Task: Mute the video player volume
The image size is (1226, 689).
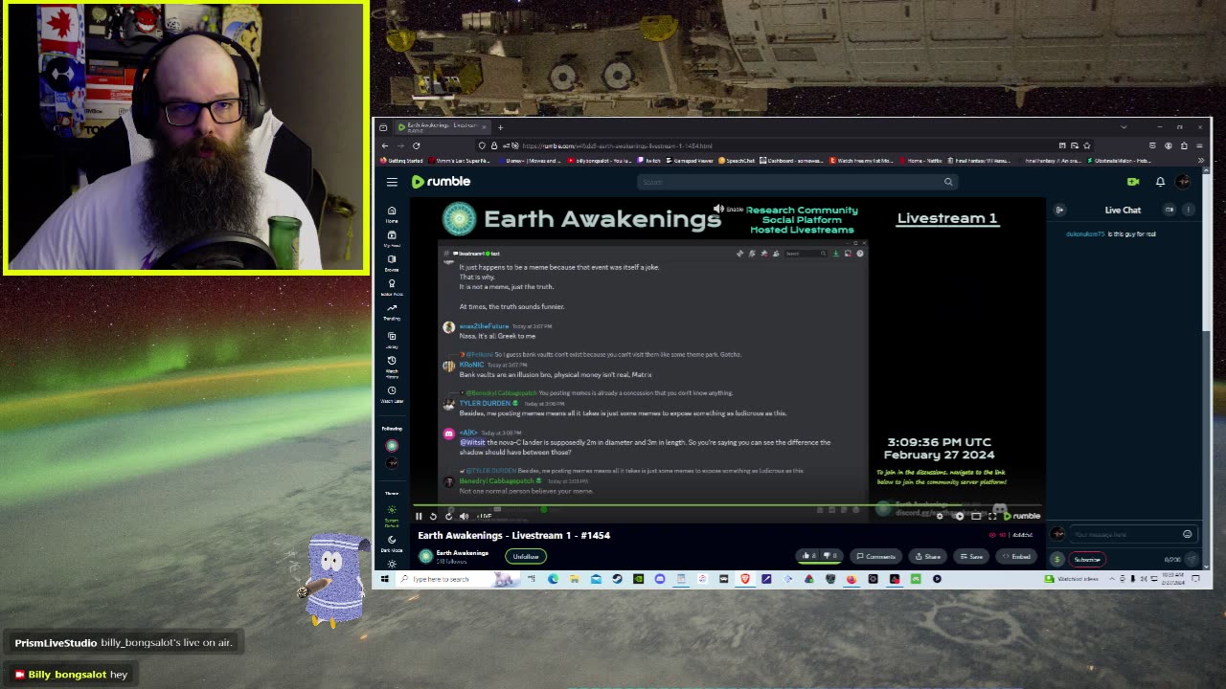Action: 464,516
